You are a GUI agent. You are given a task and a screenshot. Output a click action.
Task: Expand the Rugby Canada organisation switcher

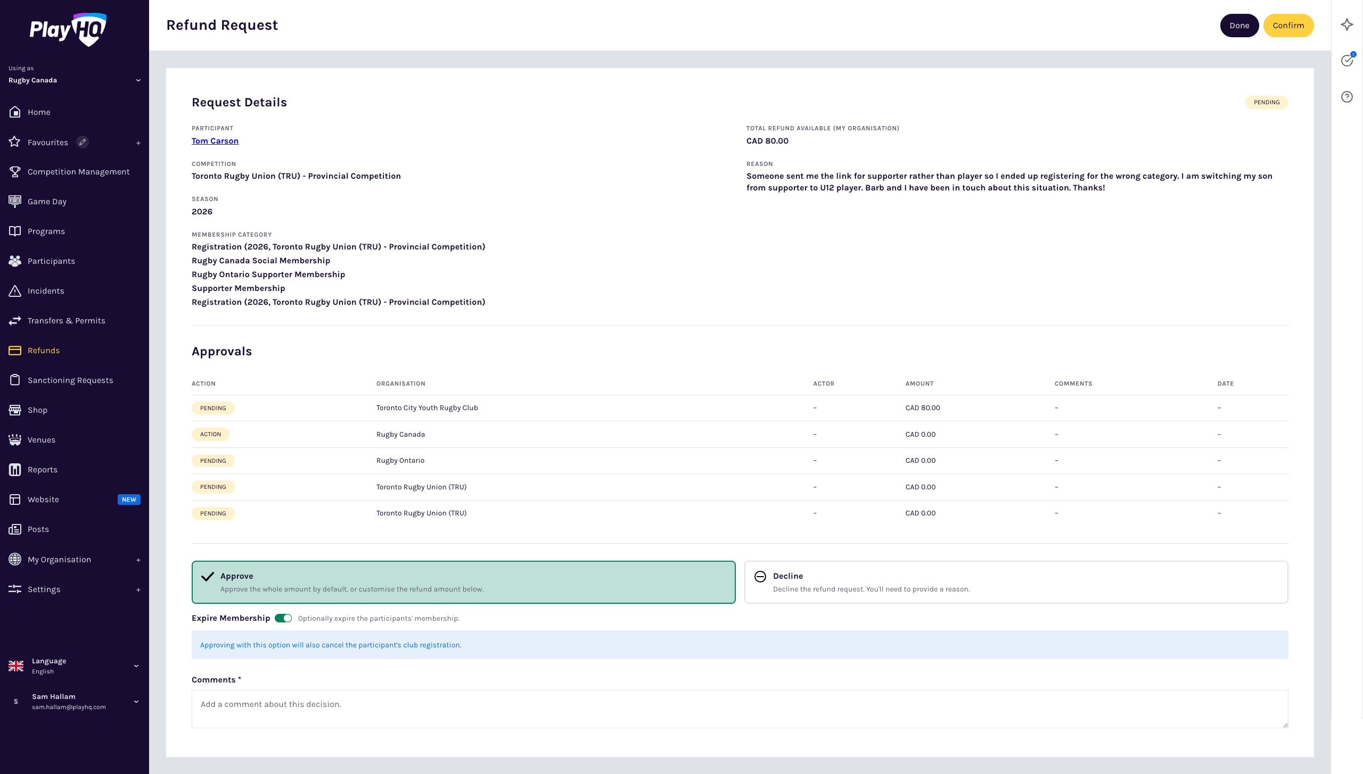pyautogui.click(x=138, y=80)
